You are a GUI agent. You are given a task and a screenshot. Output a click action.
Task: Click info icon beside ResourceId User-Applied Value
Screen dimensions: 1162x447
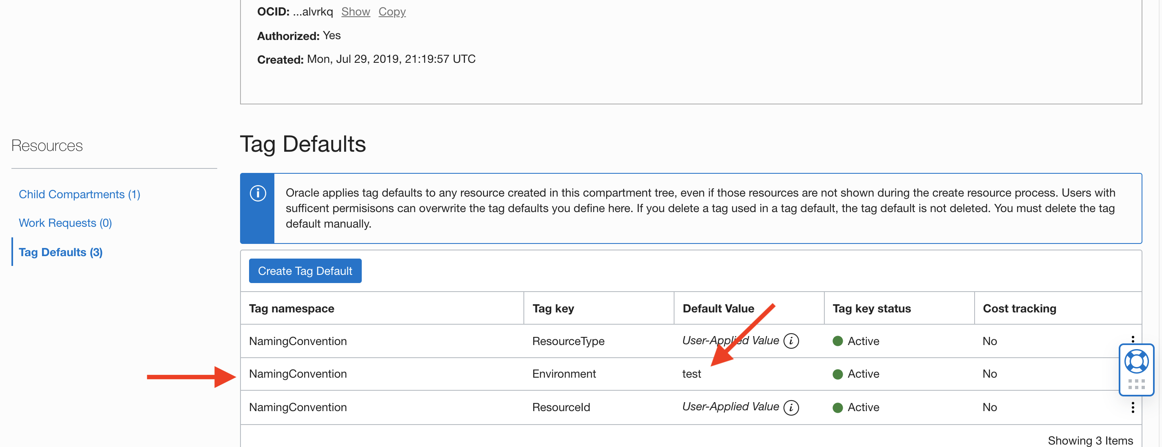click(x=791, y=407)
